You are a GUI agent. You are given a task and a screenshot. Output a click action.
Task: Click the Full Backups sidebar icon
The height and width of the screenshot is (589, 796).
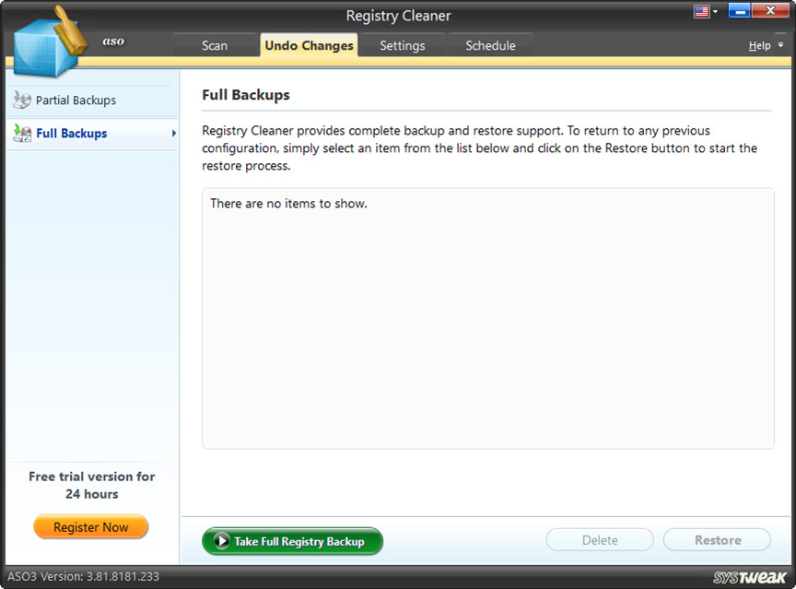20,133
